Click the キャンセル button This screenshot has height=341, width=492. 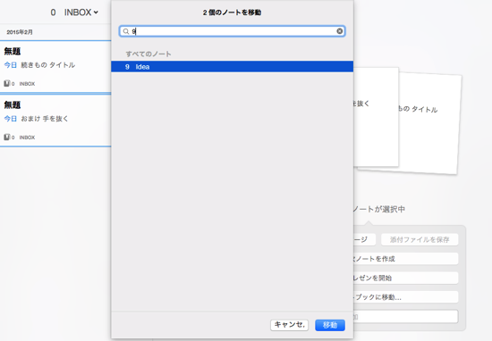click(x=289, y=325)
